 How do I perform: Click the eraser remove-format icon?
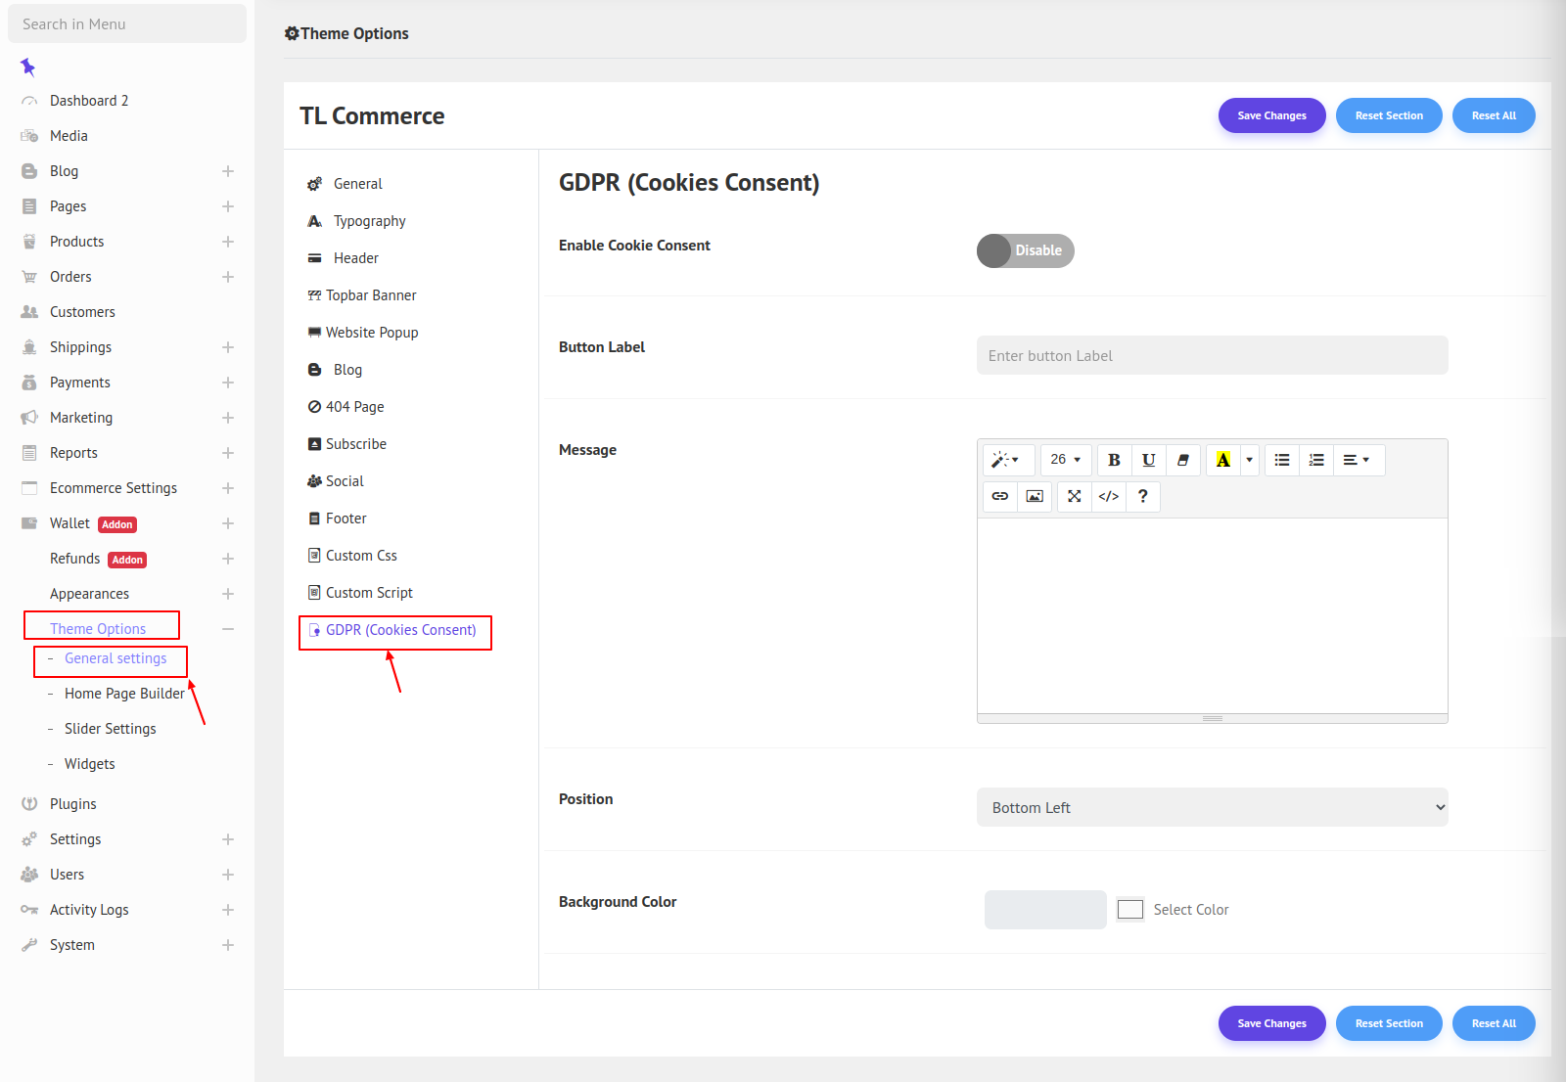[x=1182, y=460]
